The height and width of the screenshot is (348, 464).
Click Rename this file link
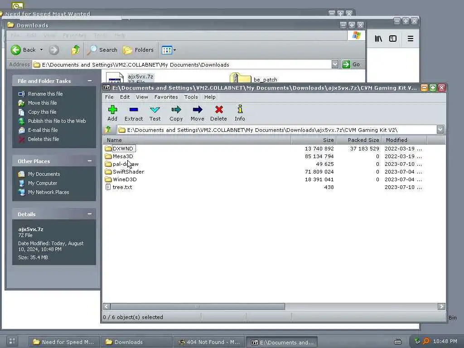(45, 94)
